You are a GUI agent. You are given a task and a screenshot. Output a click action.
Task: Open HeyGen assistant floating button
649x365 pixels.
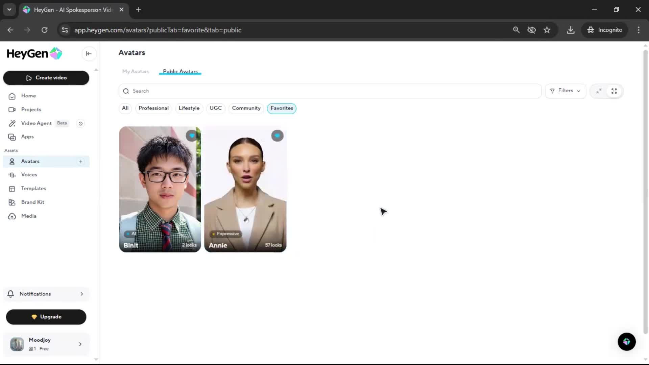tap(626, 342)
